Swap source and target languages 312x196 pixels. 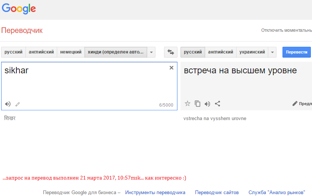(171, 52)
